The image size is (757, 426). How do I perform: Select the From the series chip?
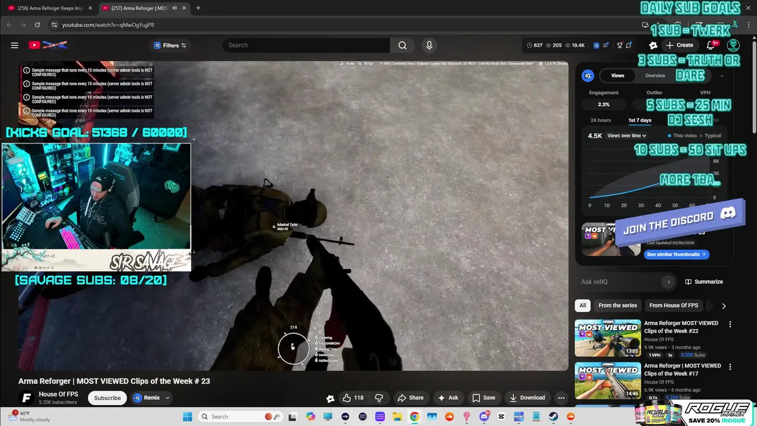pos(617,305)
